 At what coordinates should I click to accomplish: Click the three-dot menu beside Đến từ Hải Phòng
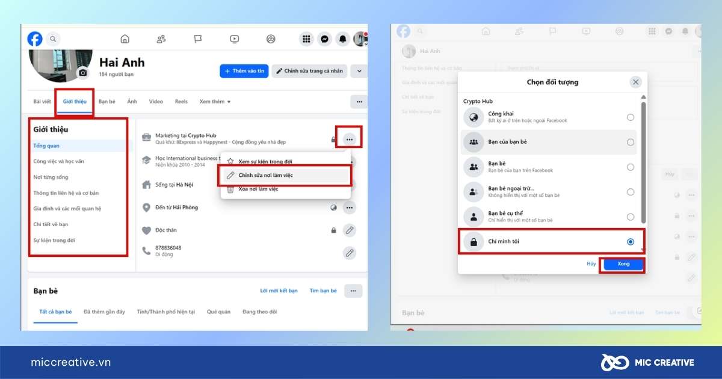(350, 208)
